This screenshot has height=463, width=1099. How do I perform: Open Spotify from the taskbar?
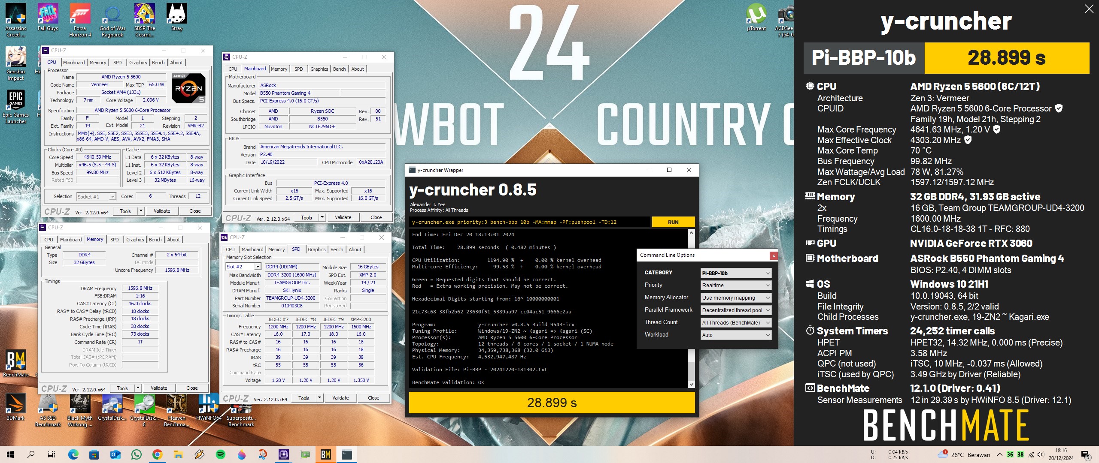(220, 454)
